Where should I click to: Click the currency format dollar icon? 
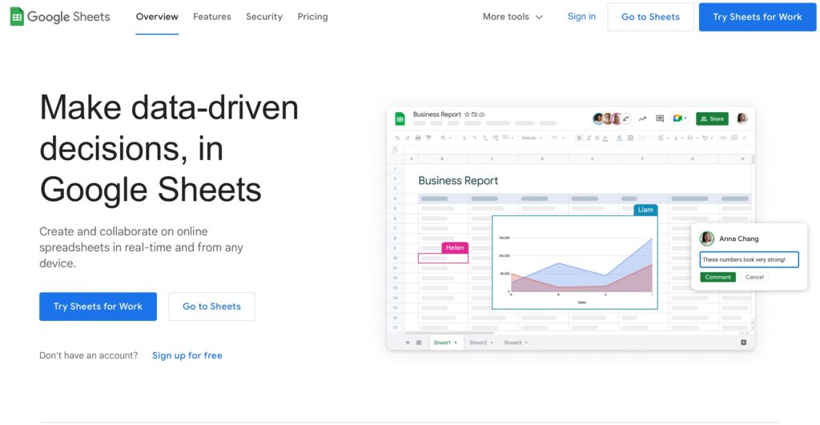point(464,138)
